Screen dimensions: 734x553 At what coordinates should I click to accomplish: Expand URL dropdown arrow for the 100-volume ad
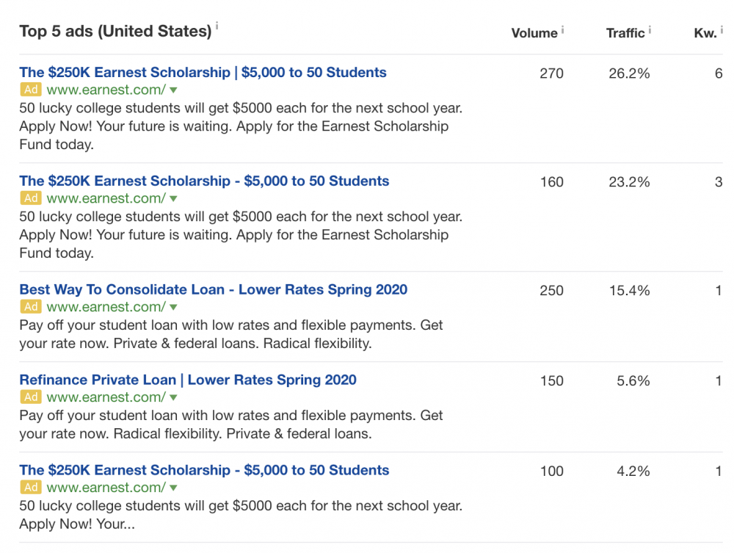[x=173, y=488]
